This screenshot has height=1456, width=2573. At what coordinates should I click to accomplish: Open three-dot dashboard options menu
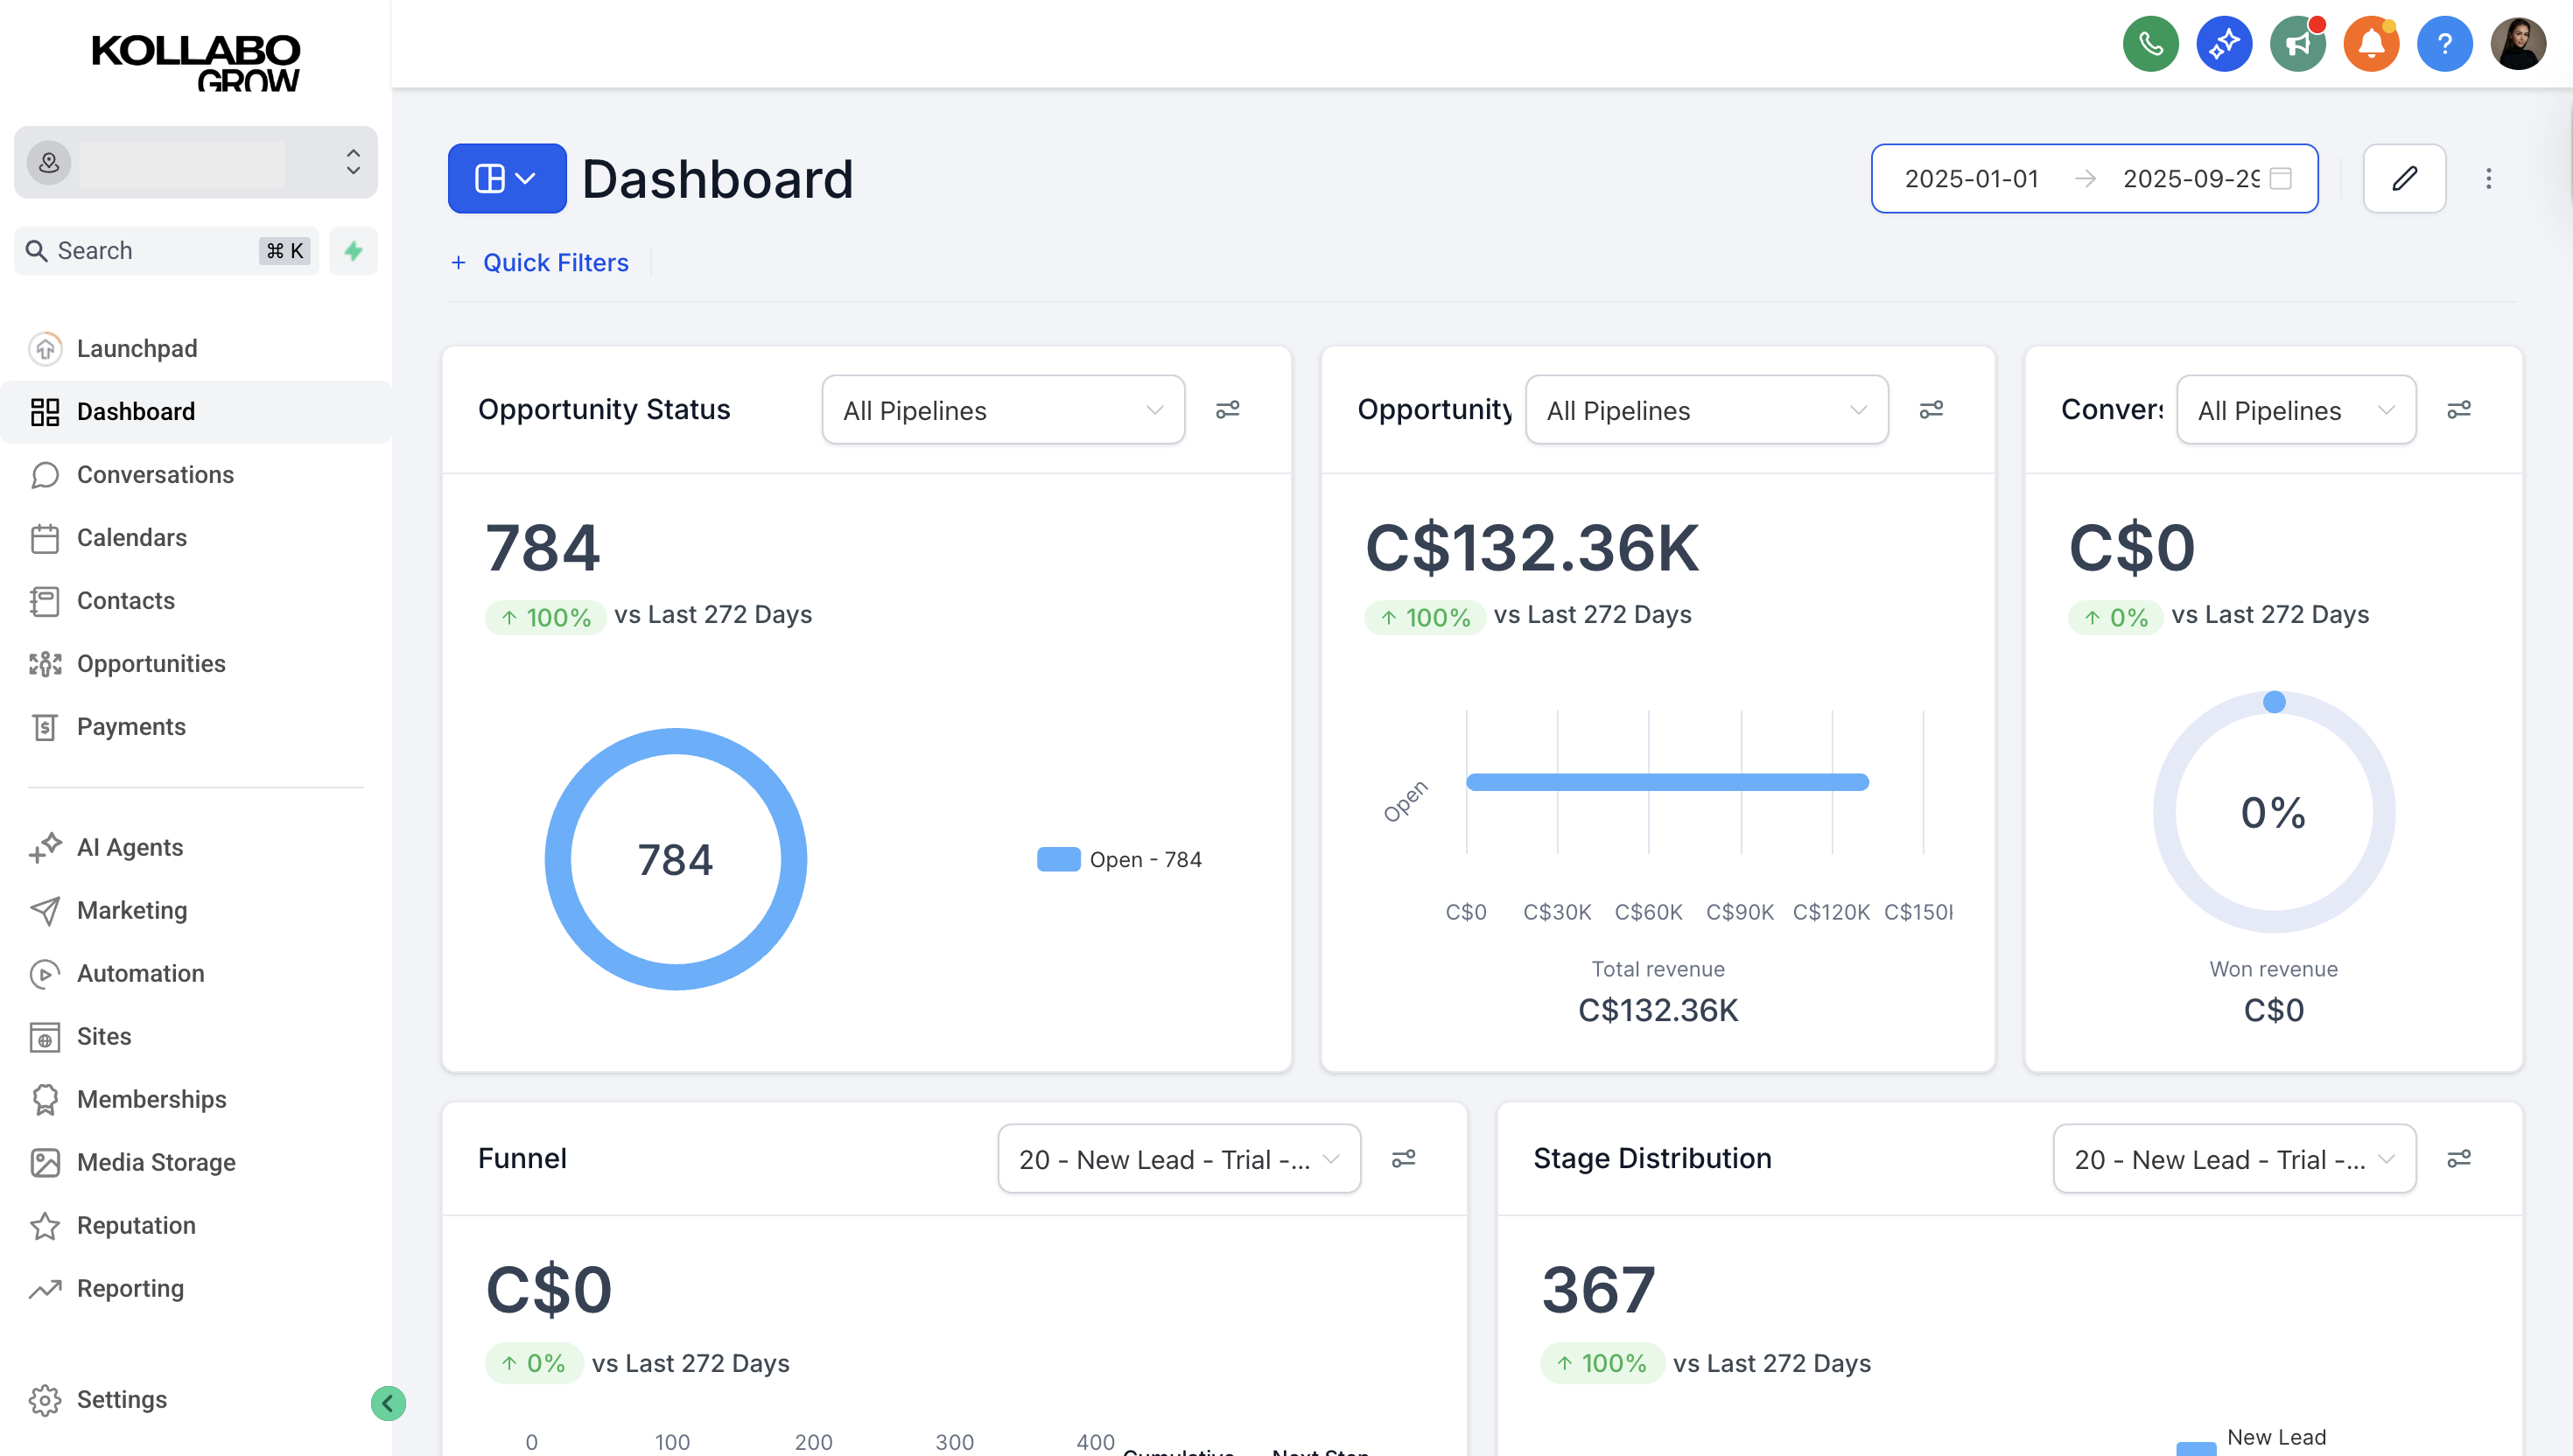point(2488,178)
